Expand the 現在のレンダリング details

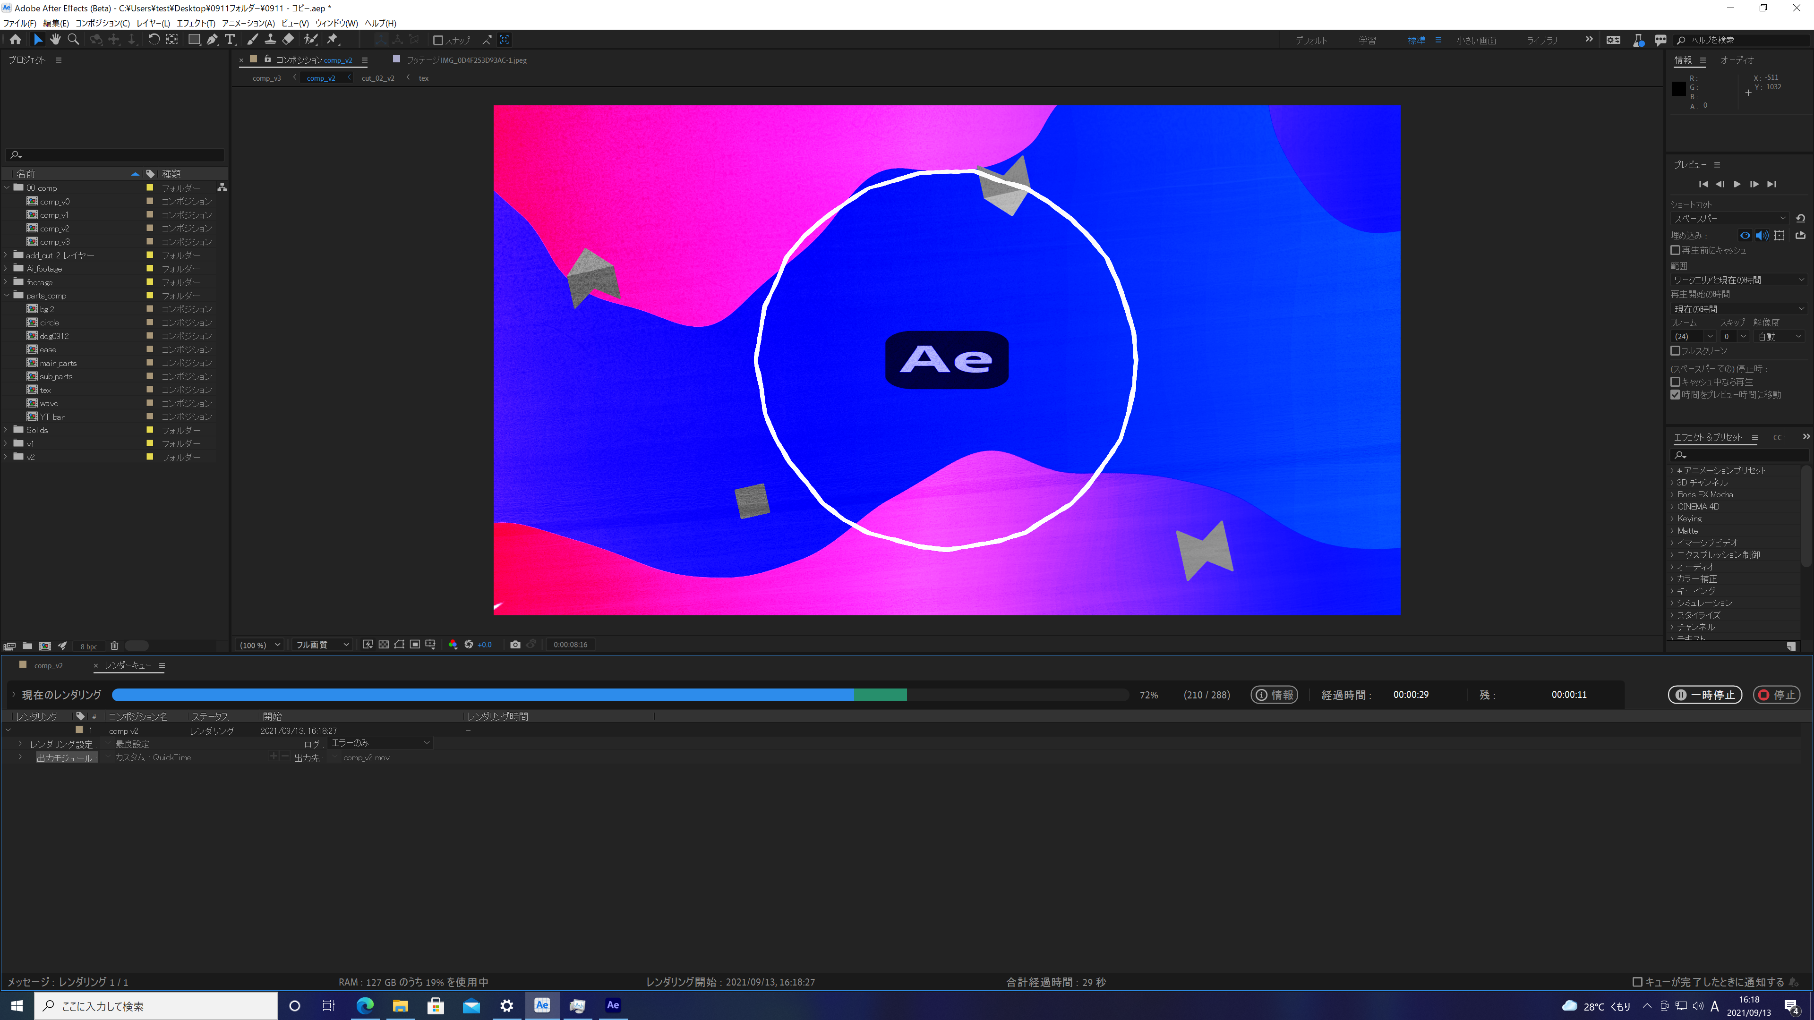click(x=13, y=694)
